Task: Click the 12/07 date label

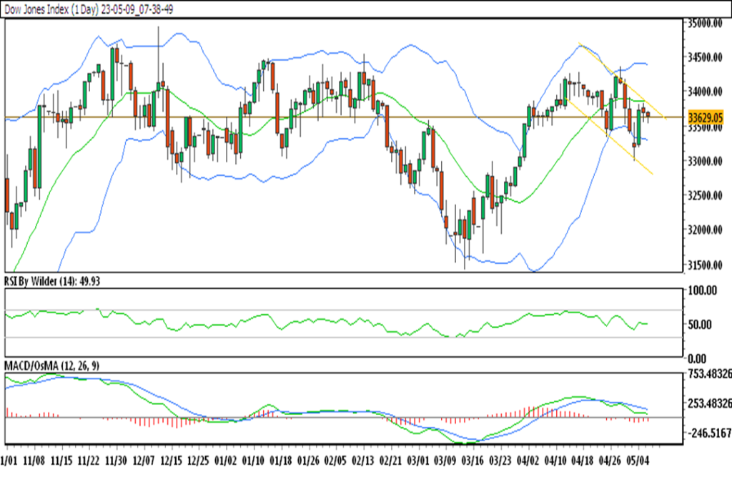Action: click(x=143, y=461)
